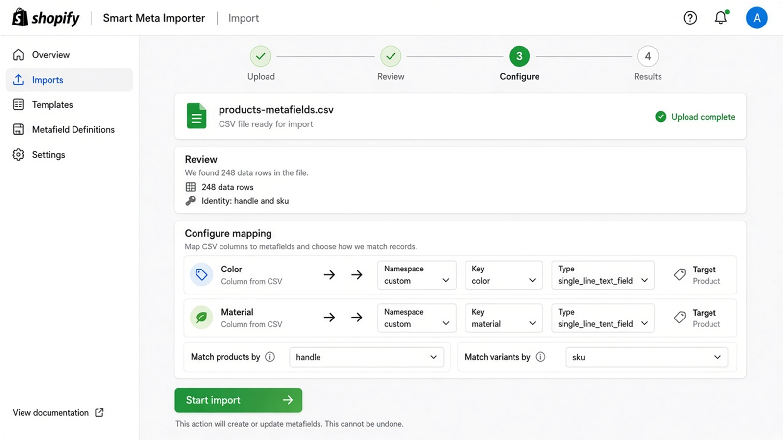784x441 pixels.
Task: Click the Templates list icon
Action: [x=18, y=104]
